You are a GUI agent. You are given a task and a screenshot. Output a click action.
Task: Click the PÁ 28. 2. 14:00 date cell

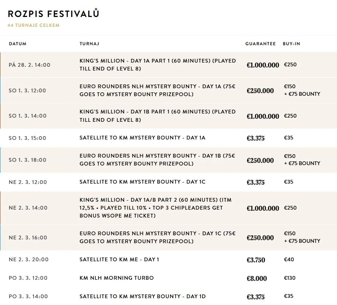tap(29, 65)
